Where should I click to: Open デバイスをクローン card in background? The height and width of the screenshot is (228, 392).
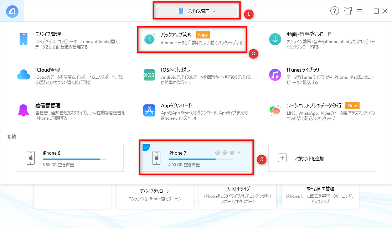coord(155,196)
